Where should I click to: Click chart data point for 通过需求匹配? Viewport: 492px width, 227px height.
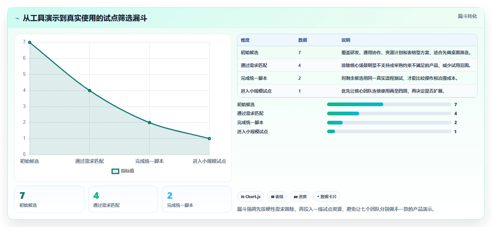point(89,90)
